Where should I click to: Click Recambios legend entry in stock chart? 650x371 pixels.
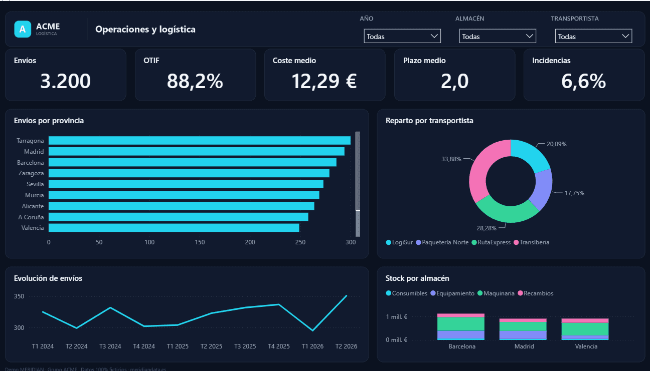coord(536,293)
